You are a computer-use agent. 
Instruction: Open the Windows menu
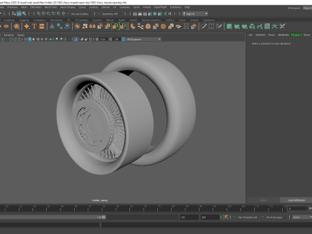click(12, 7)
